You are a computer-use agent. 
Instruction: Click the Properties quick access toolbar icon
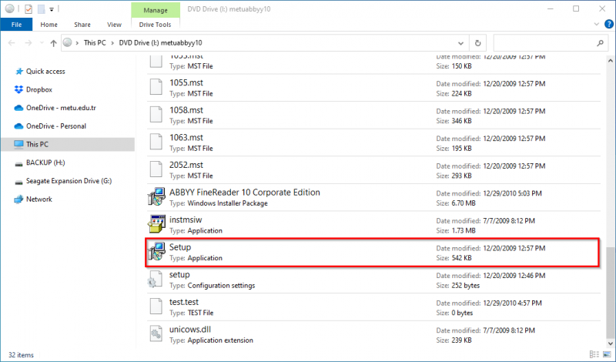(x=28, y=8)
